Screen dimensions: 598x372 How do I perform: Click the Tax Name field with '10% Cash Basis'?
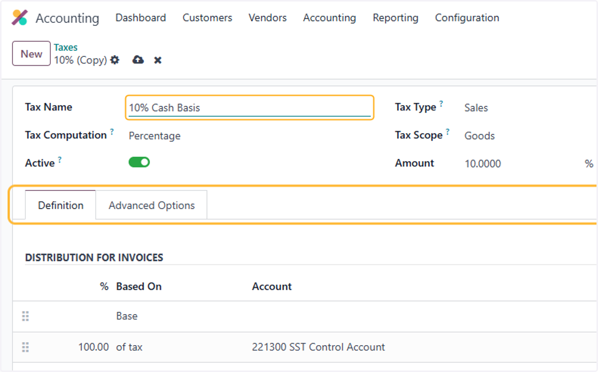click(x=249, y=107)
